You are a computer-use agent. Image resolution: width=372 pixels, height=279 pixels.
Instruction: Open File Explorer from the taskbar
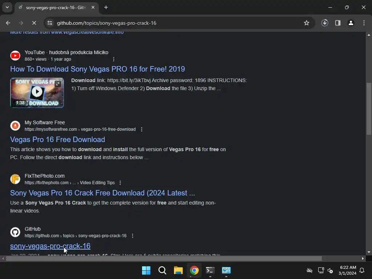178,270
